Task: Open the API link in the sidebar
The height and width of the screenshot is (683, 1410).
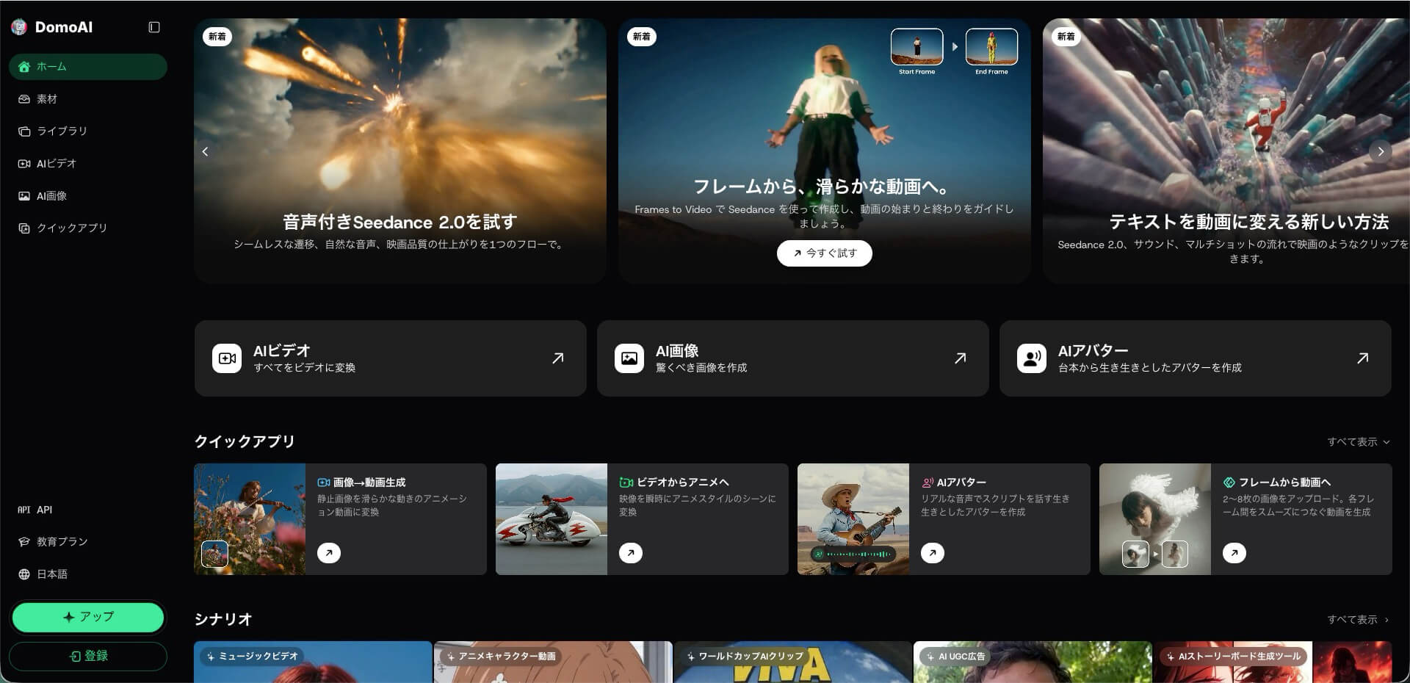Action: click(88, 510)
